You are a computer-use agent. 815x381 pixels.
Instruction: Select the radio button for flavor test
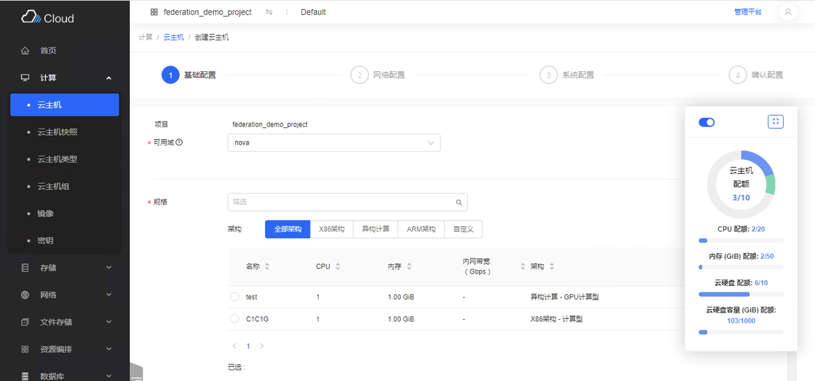[234, 296]
